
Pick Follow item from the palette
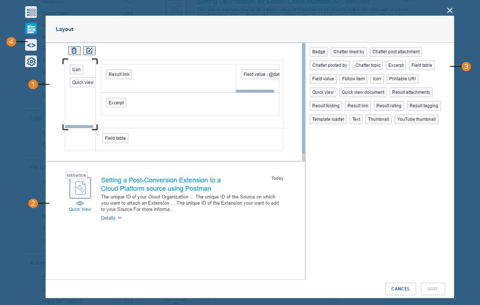tap(353, 79)
